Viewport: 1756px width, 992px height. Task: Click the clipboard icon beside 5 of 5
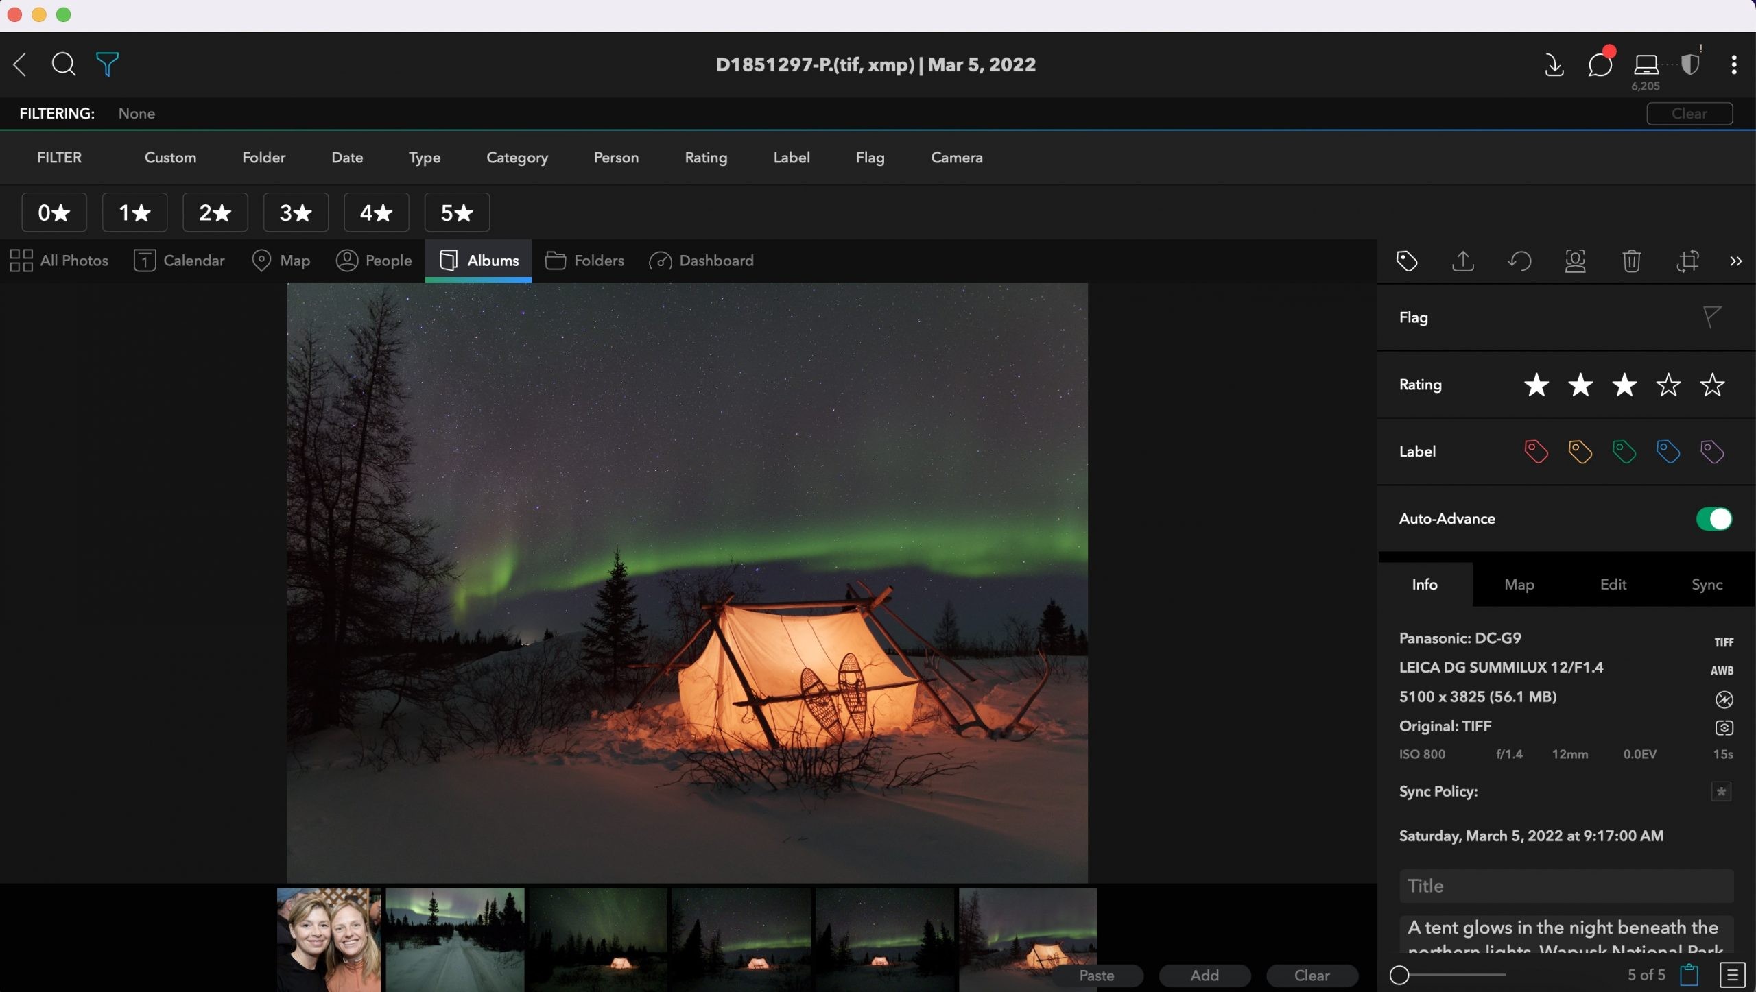pos(1689,974)
